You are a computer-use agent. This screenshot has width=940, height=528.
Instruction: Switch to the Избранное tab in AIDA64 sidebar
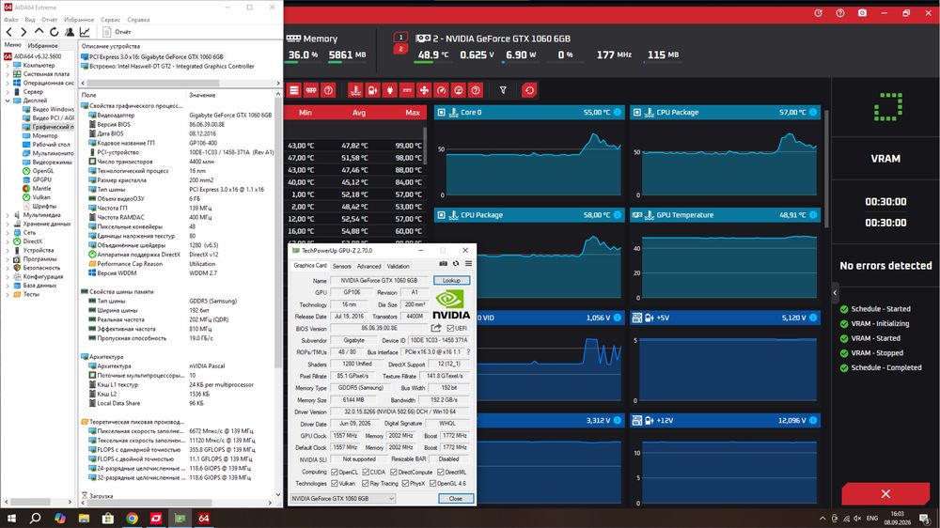click(42, 45)
